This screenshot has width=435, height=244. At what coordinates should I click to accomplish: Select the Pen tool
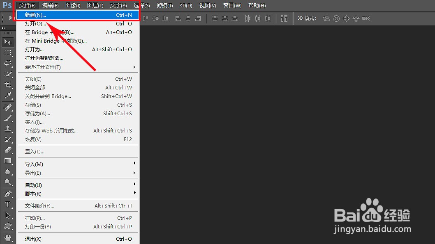[x=8, y=194]
